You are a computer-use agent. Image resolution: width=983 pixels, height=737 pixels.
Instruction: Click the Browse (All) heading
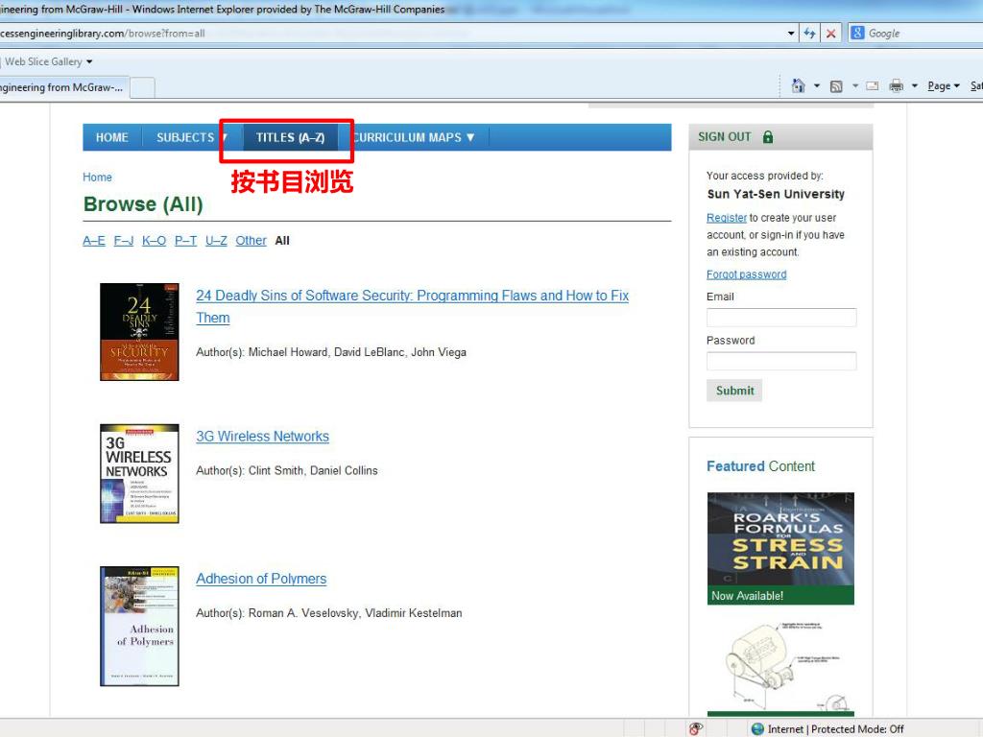pos(143,204)
